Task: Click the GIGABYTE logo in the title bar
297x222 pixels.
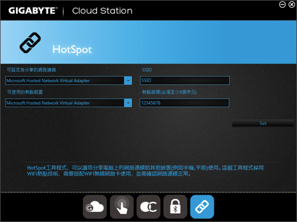Action: point(33,11)
